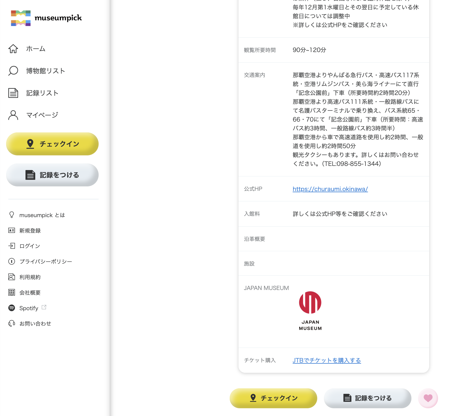
Task: Click the home icon in sidebar
Action: click(x=13, y=49)
